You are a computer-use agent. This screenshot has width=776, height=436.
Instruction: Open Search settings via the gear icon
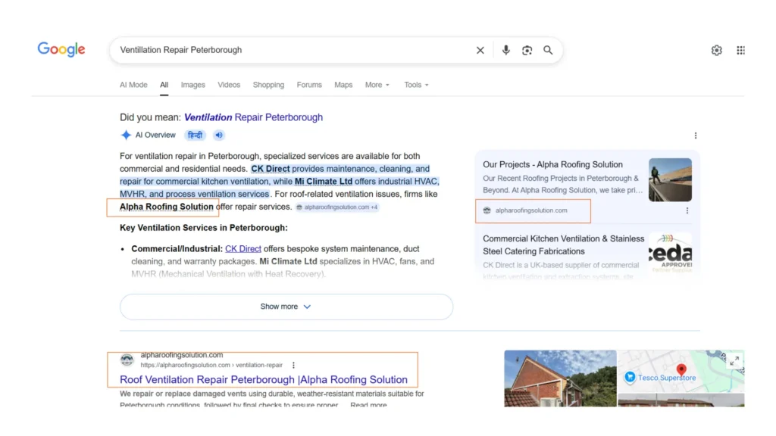(716, 50)
